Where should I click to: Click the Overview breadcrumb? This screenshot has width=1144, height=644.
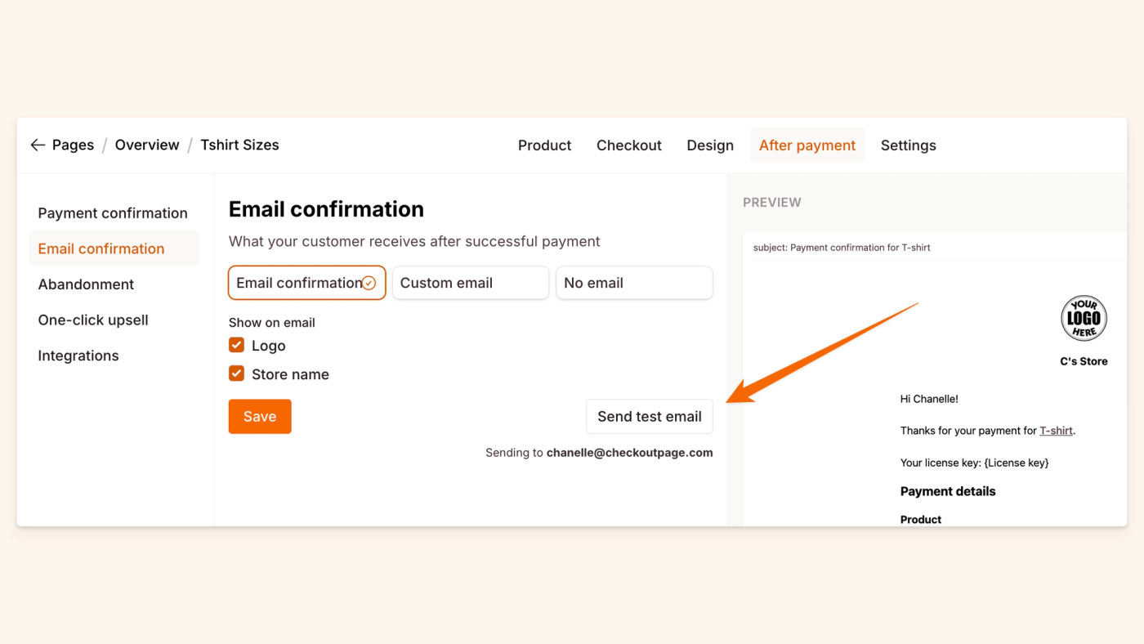147,145
